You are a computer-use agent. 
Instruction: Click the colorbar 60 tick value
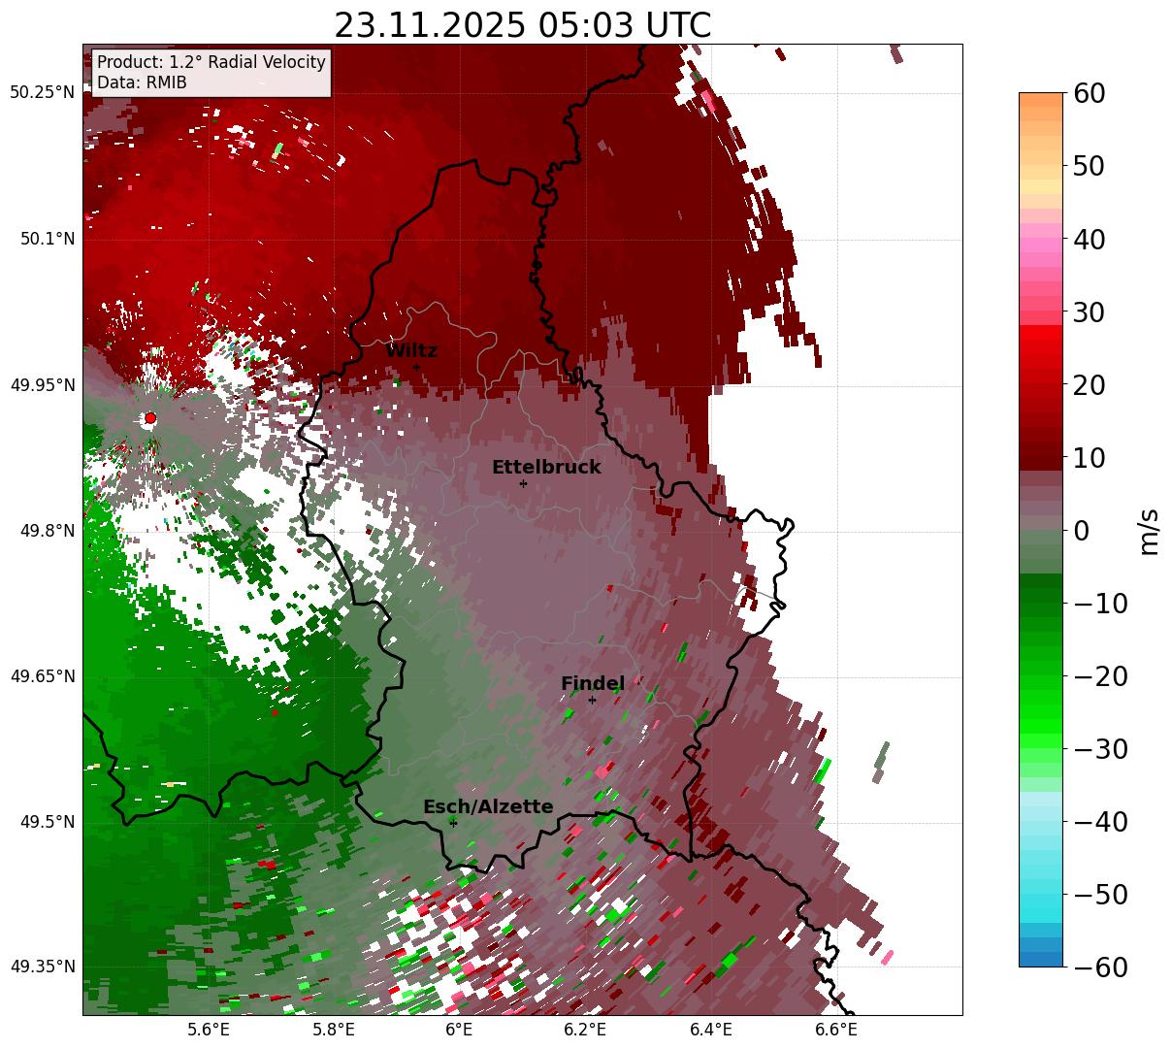click(x=1089, y=94)
